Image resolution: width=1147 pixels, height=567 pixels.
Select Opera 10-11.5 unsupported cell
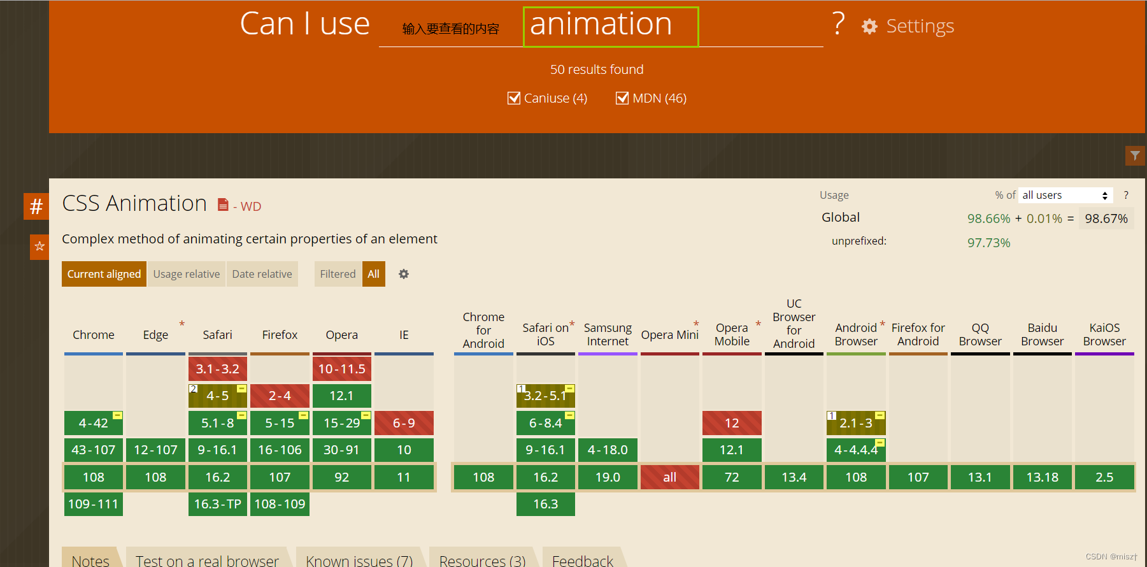point(342,369)
